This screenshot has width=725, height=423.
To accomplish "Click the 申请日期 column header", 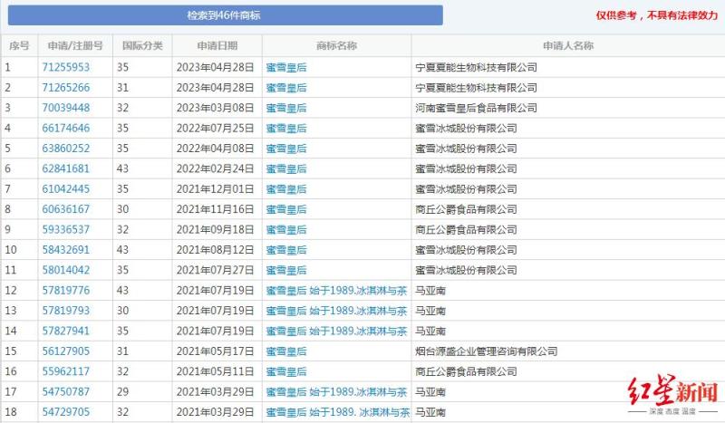I will coord(217,46).
